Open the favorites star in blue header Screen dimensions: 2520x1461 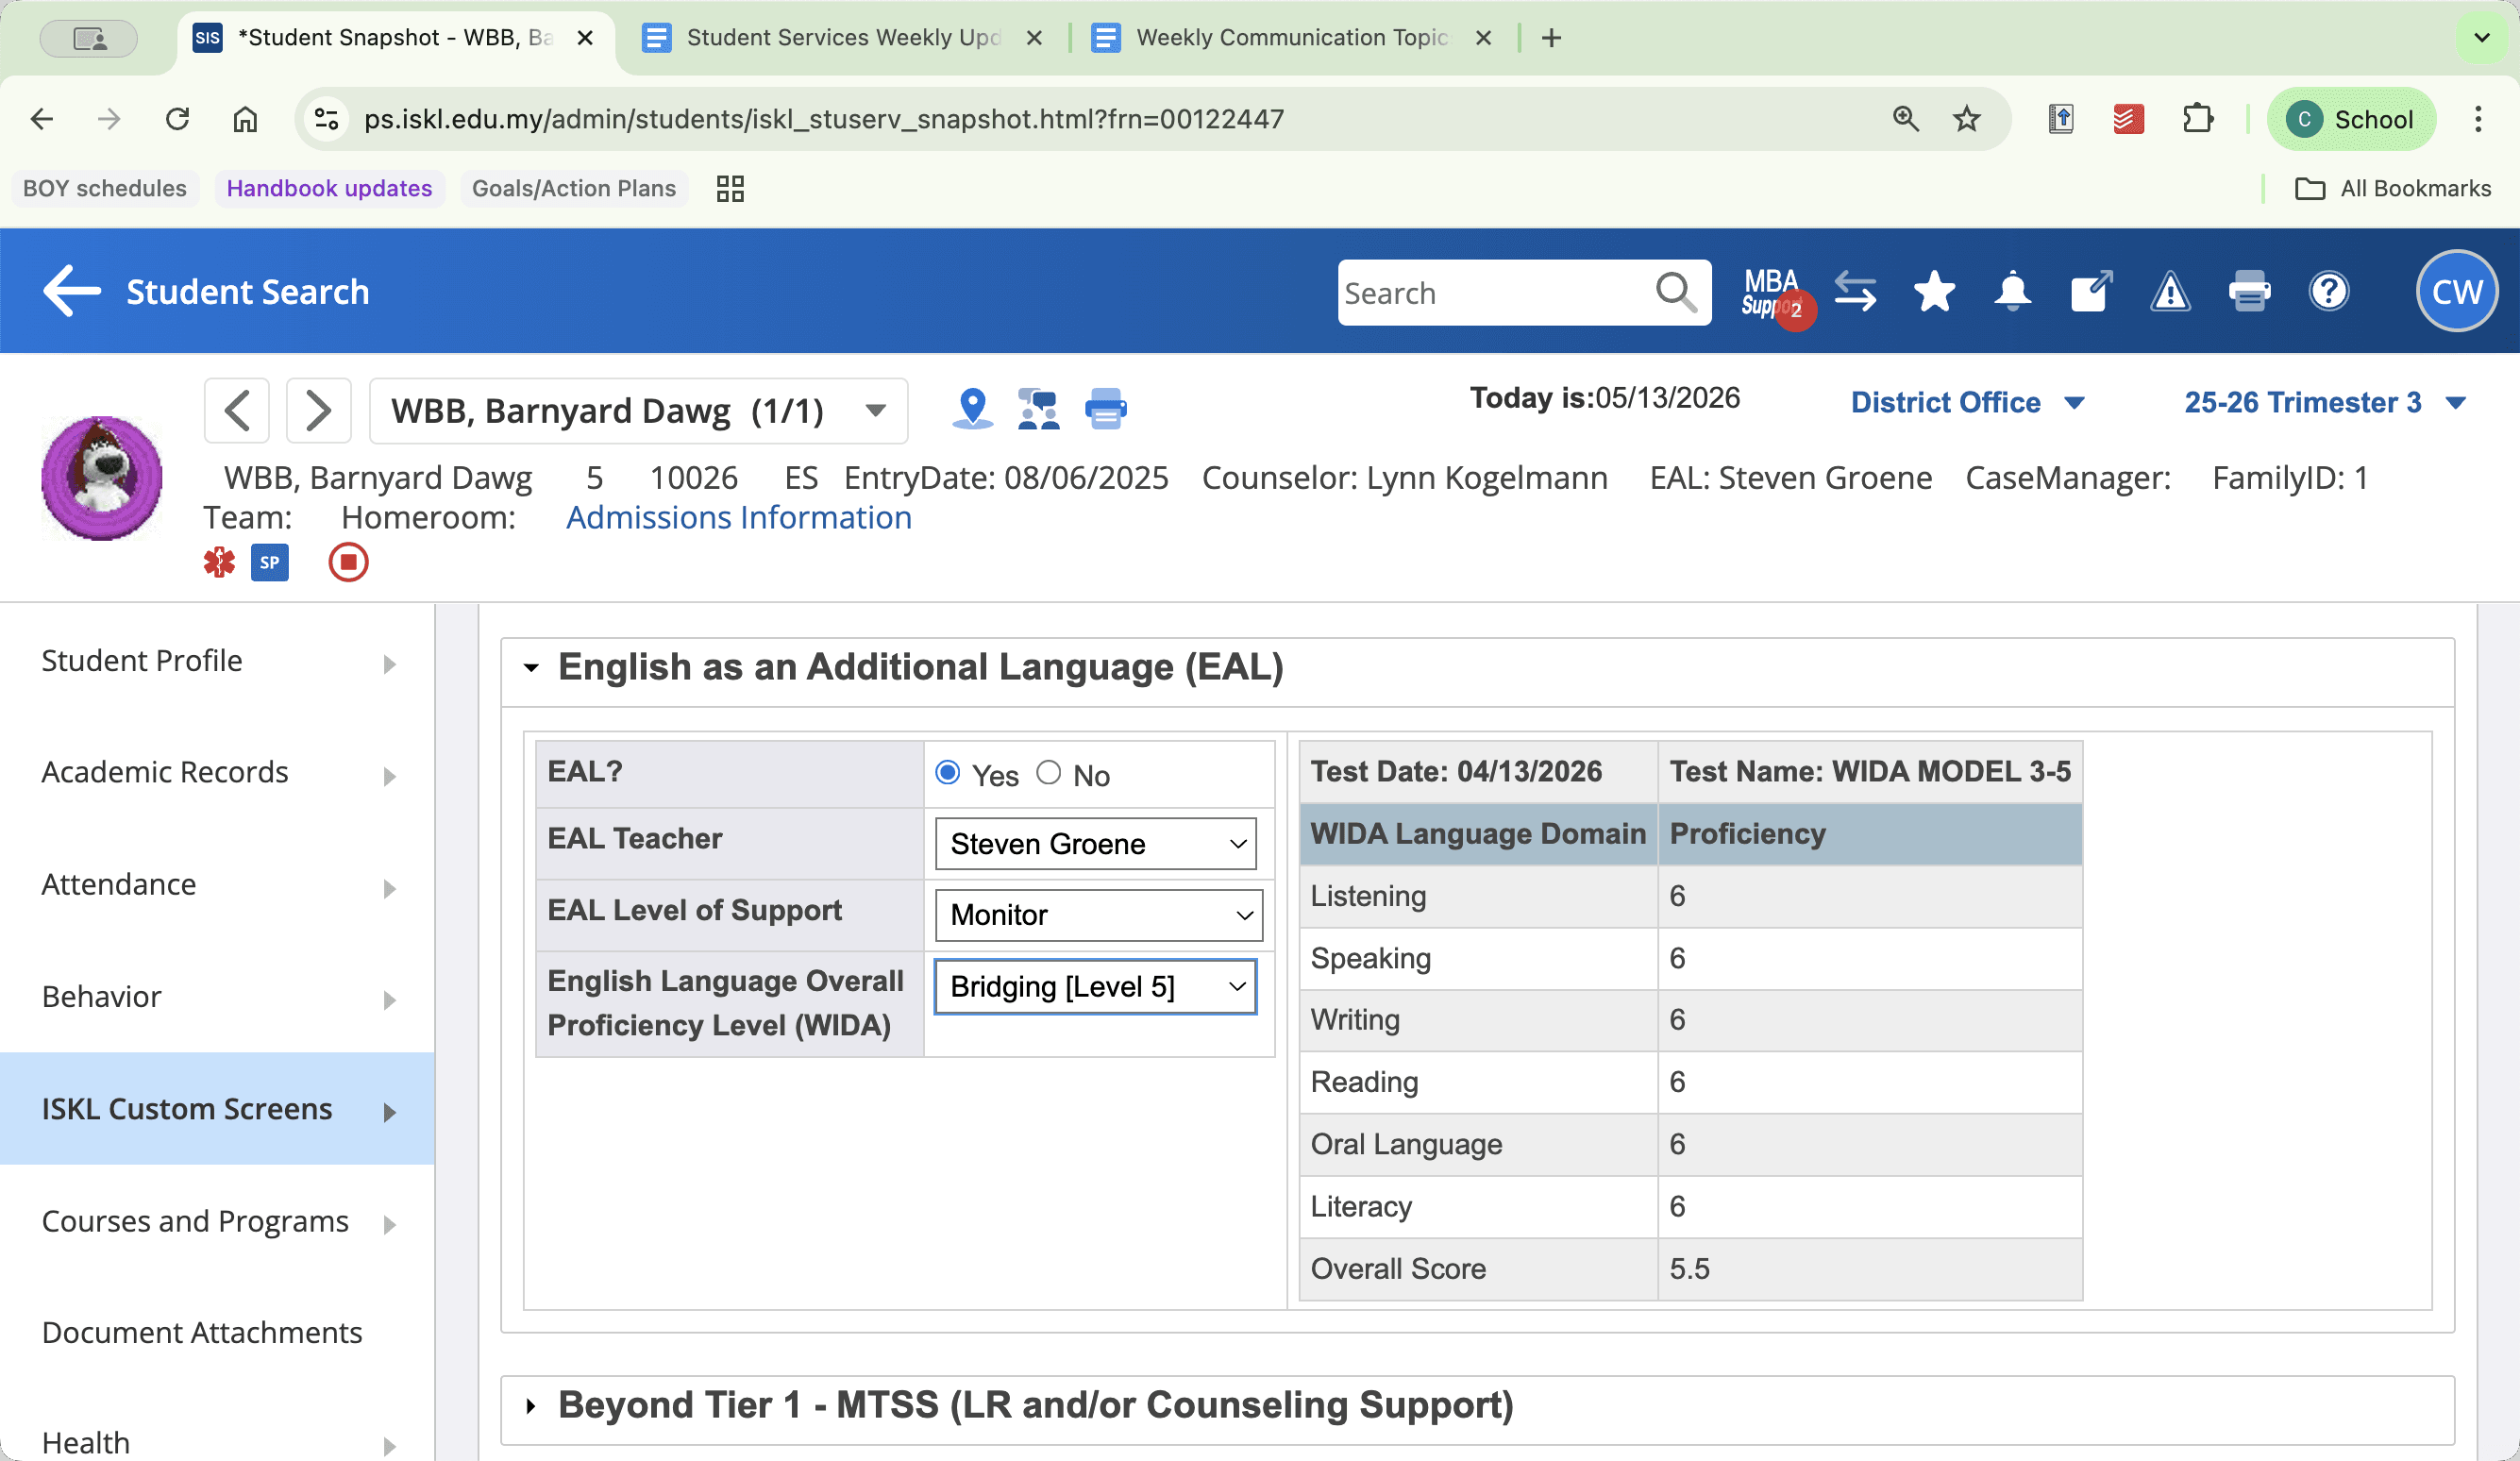point(1934,292)
